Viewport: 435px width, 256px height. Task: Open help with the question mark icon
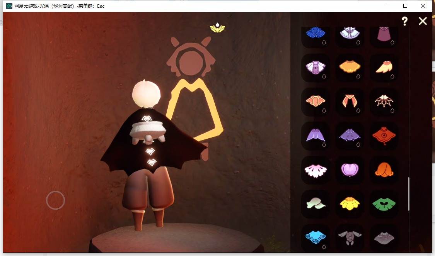(405, 21)
